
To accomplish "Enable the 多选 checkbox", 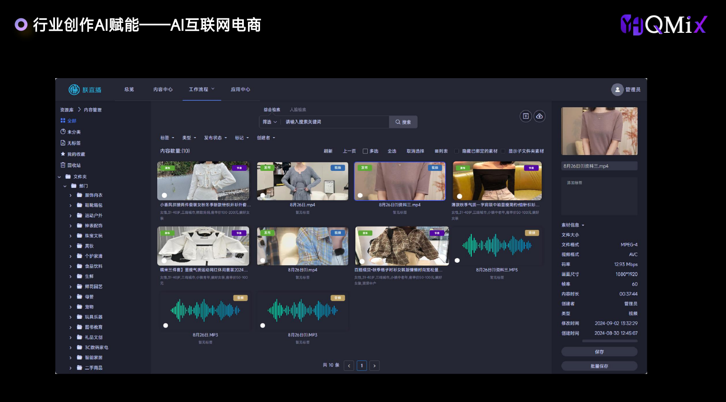I will [x=365, y=151].
